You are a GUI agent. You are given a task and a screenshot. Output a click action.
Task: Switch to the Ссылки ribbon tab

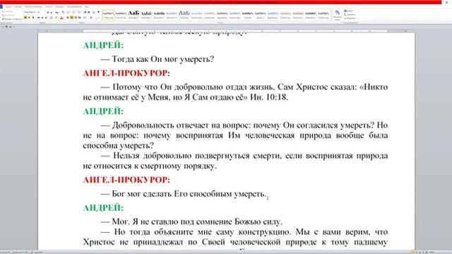click(x=49, y=6)
